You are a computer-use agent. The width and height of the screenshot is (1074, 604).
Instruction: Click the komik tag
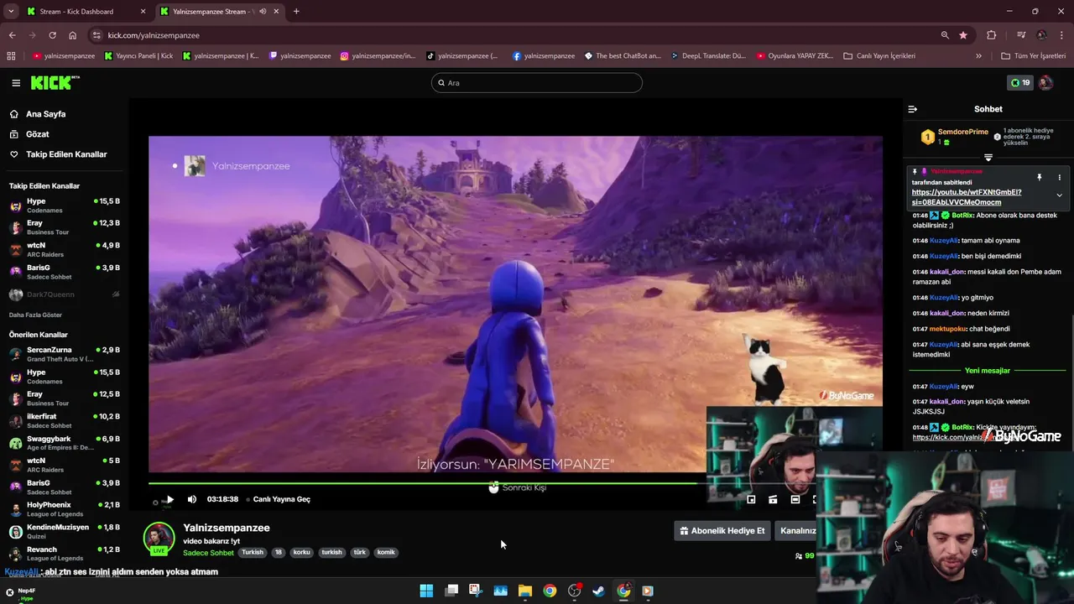(x=386, y=553)
